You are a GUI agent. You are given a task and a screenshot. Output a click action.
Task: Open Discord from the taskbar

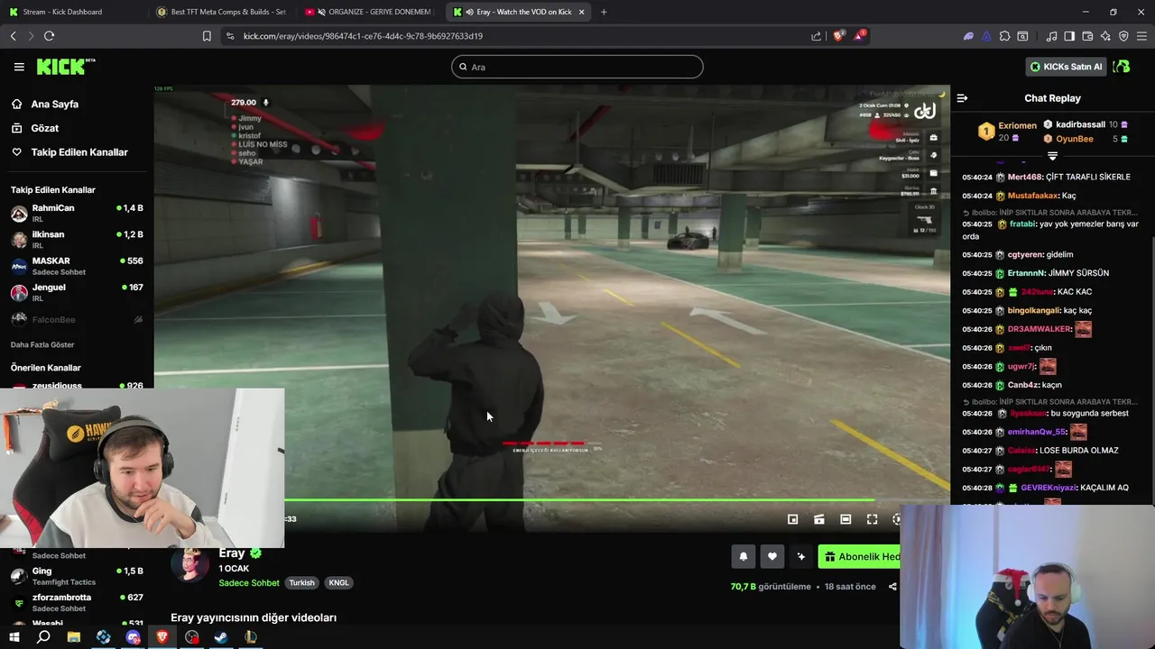pos(134,637)
